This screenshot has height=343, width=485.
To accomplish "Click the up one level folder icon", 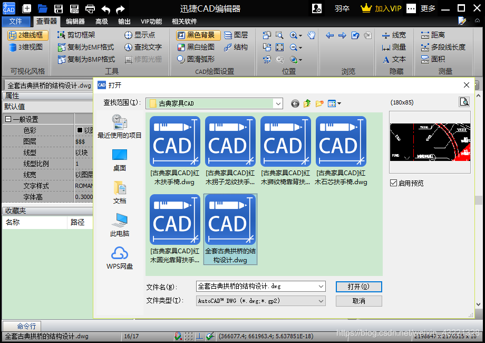I will [x=307, y=103].
